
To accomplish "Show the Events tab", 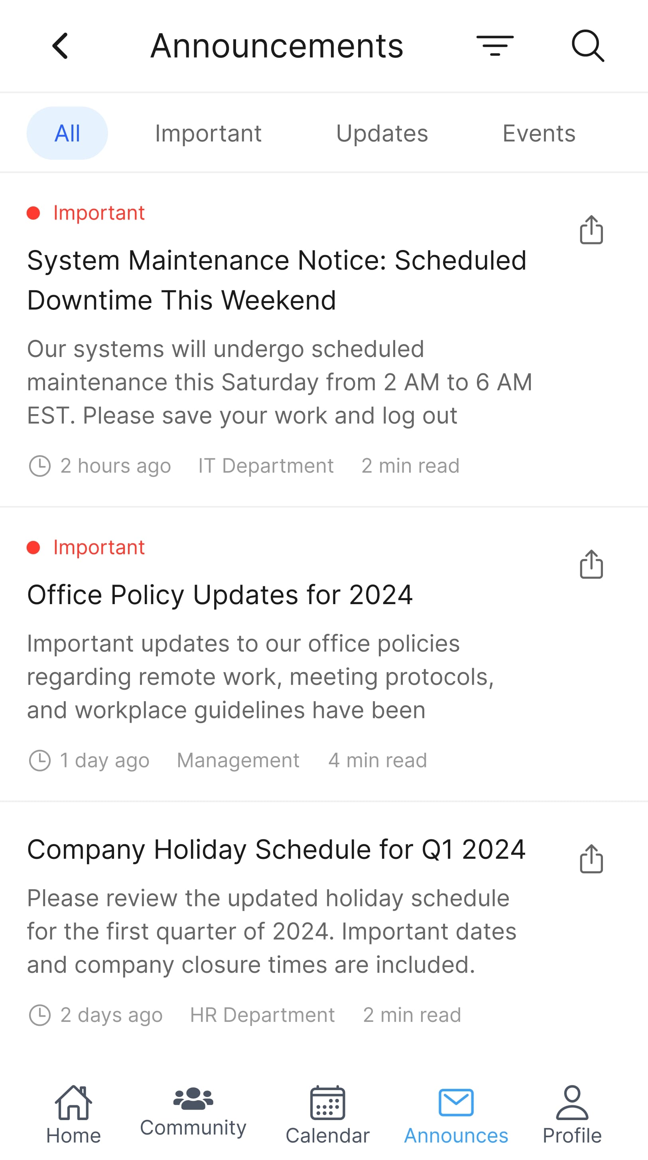I will click(x=539, y=133).
